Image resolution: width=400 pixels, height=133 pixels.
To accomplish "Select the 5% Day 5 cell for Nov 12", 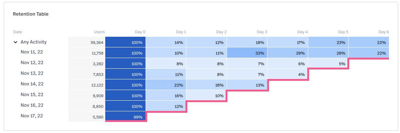I will [328, 64].
